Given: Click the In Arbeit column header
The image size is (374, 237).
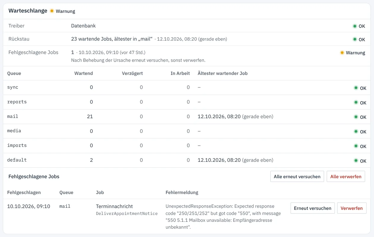Looking at the screenshot, I should (x=180, y=73).
